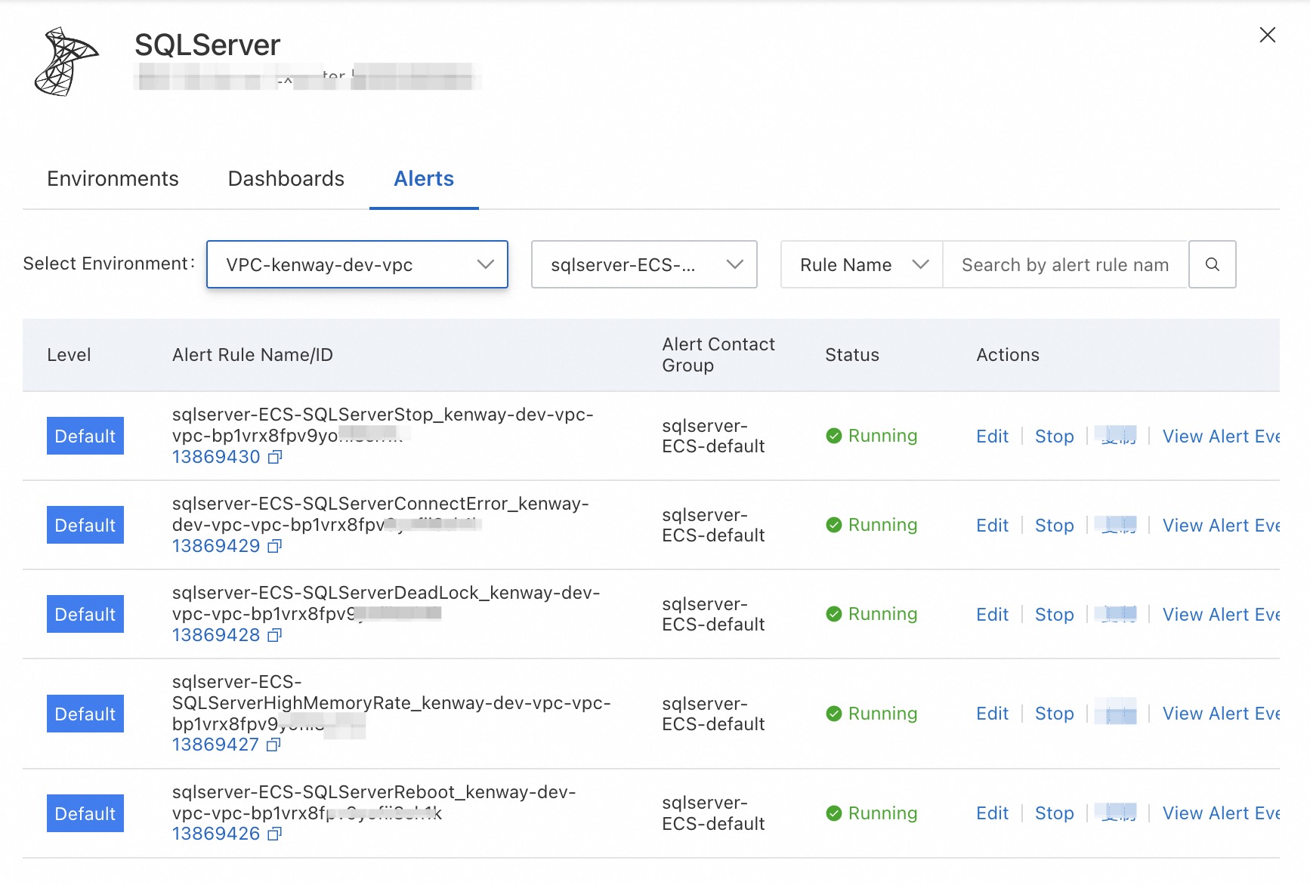The width and height of the screenshot is (1310, 885).
Task: Click the search magnifier button
Action: click(x=1213, y=264)
